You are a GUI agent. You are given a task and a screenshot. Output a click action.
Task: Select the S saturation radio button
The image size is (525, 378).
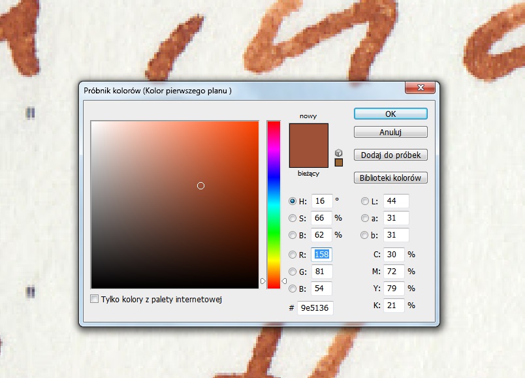(293, 218)
